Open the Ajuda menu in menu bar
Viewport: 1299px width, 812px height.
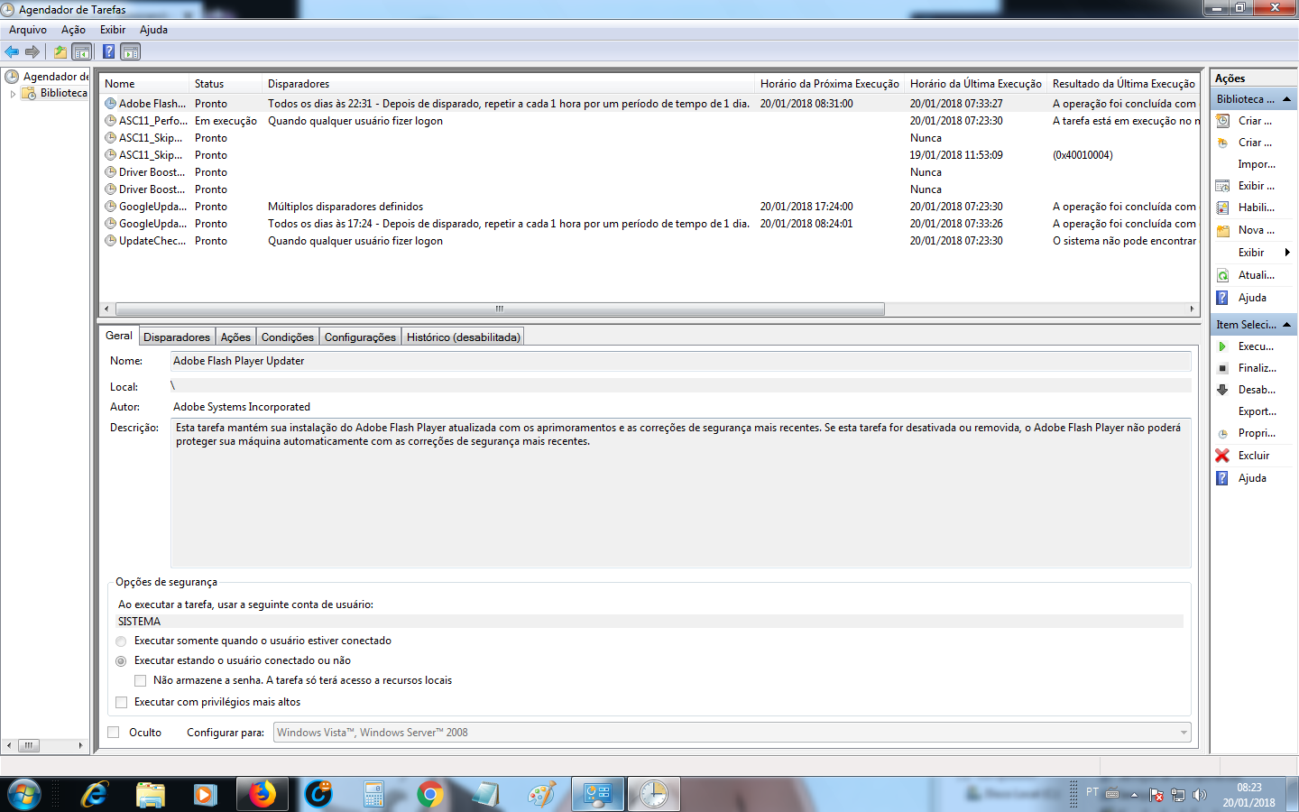[153, 30]
